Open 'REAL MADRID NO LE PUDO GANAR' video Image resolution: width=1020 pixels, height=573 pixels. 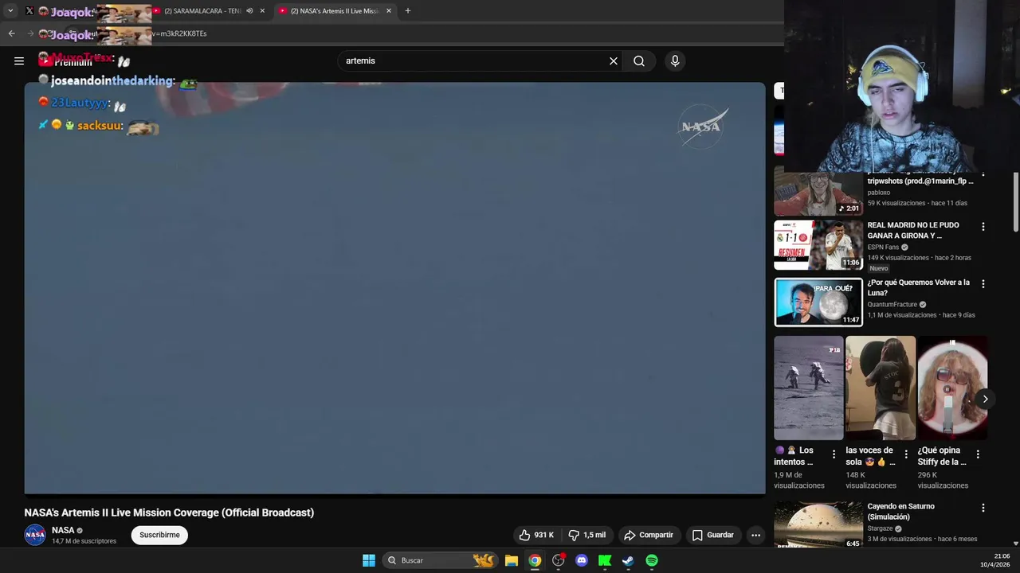[913, 230]
